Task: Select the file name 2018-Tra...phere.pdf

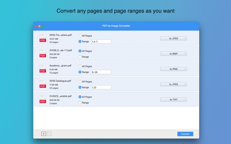Action: point(61,35)
